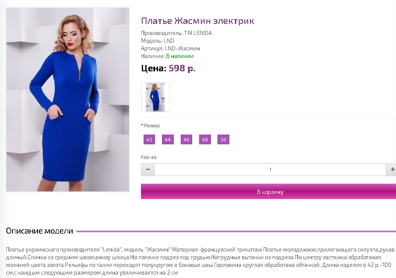Screen dimensions: 396x278
Task: Pick size 46
Action: 186,139
